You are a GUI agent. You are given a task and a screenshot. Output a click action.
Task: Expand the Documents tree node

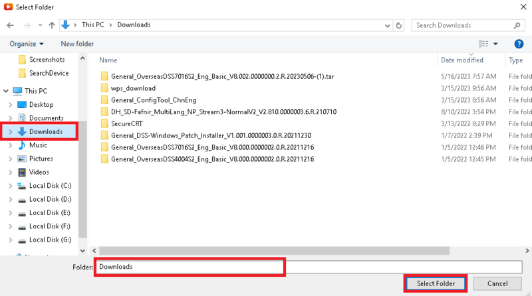point(10,118)
